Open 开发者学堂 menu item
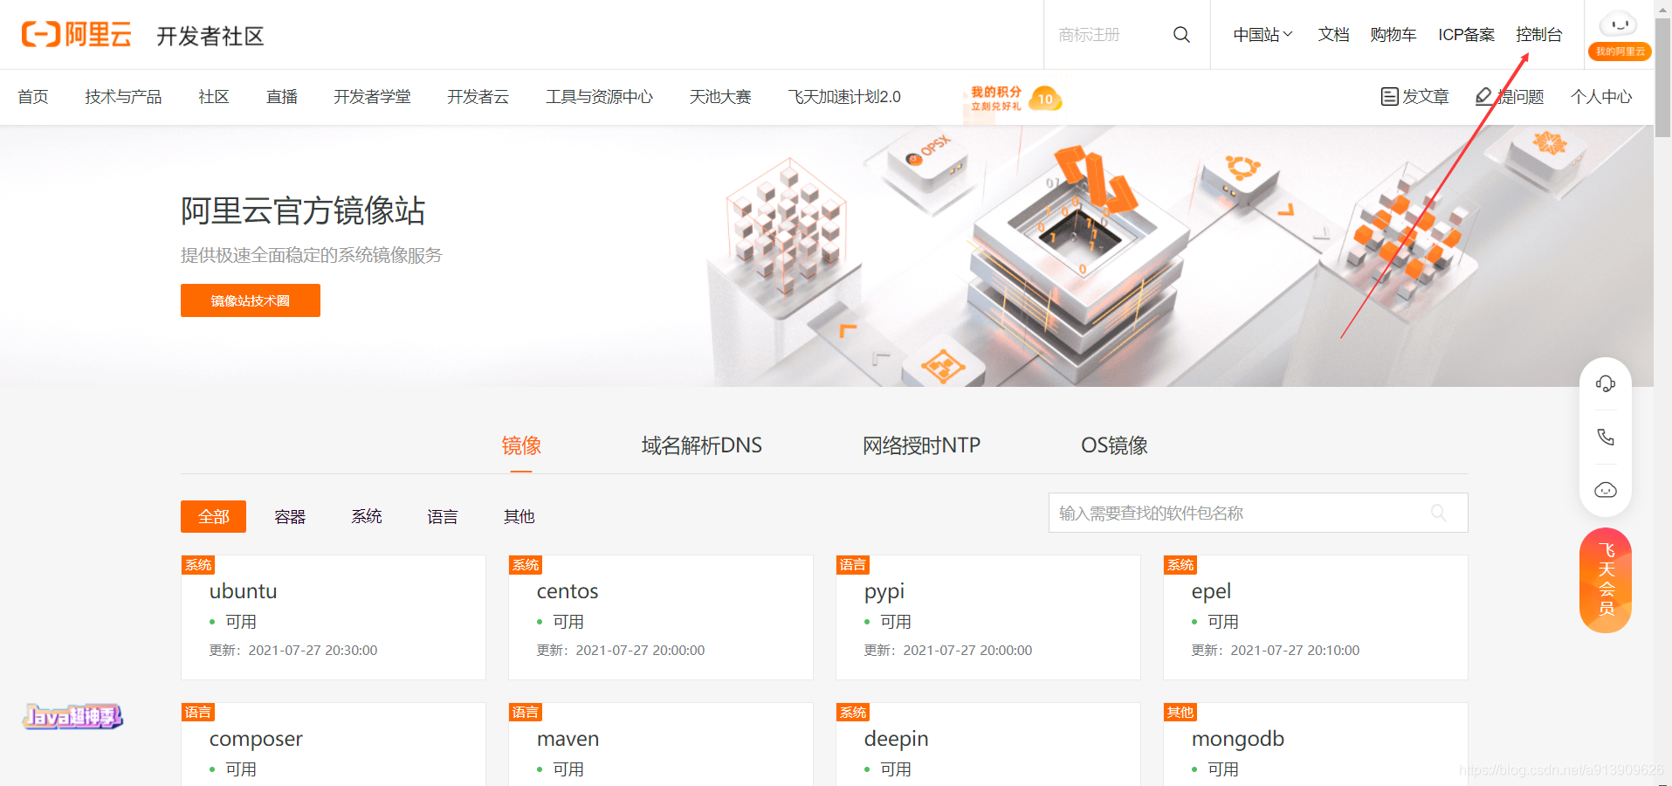 tap(372, 97)
